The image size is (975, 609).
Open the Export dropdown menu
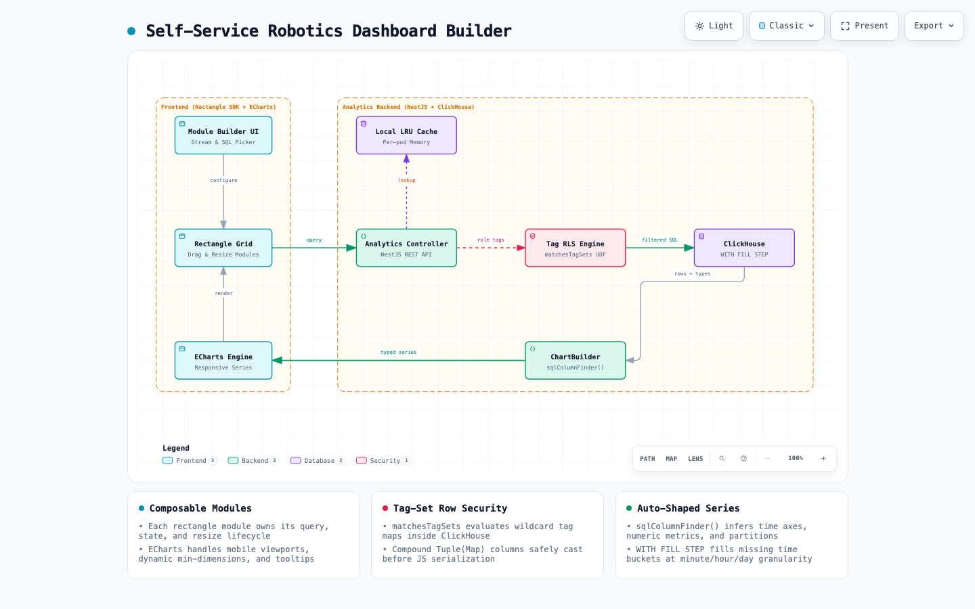[x=934, y=26]
